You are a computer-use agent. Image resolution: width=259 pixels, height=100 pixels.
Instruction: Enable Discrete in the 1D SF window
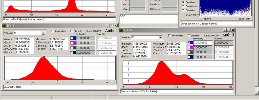(x=189, y=36)
